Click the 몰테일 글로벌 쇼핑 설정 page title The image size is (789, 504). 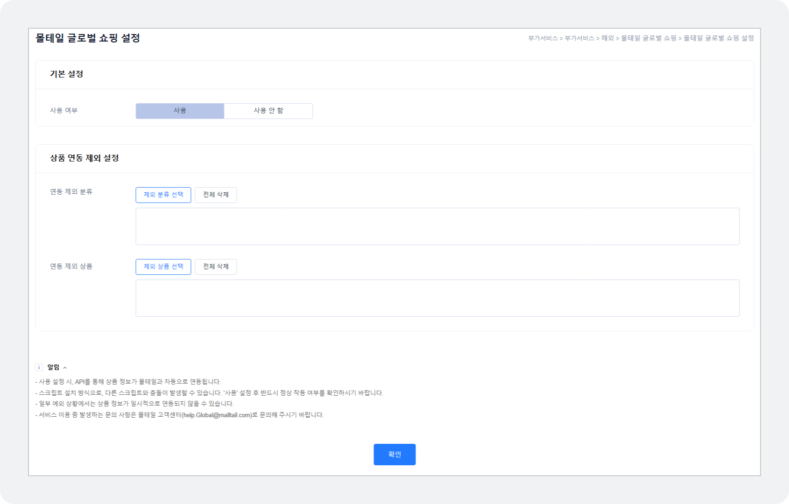(88, 38)
